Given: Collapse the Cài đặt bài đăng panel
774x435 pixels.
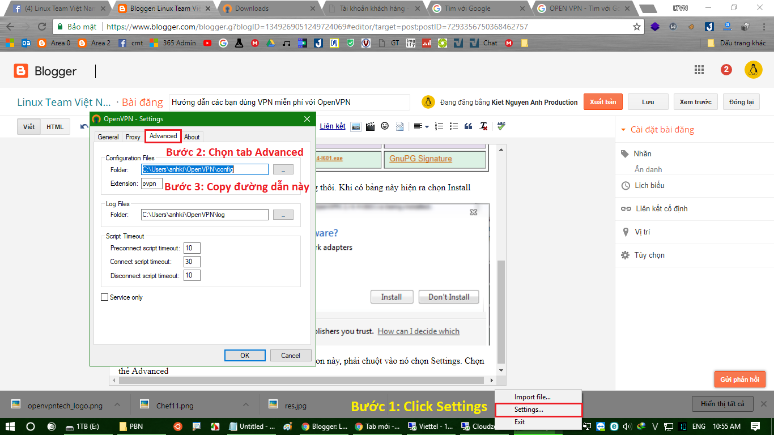Looking at the screenshot, I should coord(623,130).
